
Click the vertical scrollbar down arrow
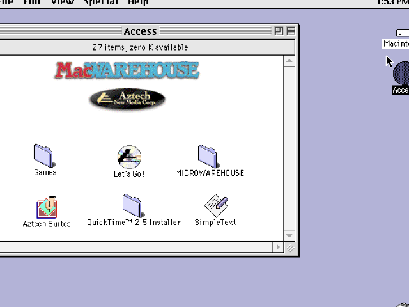click(289, 236)
